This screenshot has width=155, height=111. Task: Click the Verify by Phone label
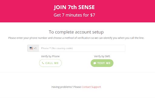pos(50,56)
